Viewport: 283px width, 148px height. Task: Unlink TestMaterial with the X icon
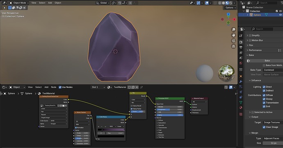(137, 87)
